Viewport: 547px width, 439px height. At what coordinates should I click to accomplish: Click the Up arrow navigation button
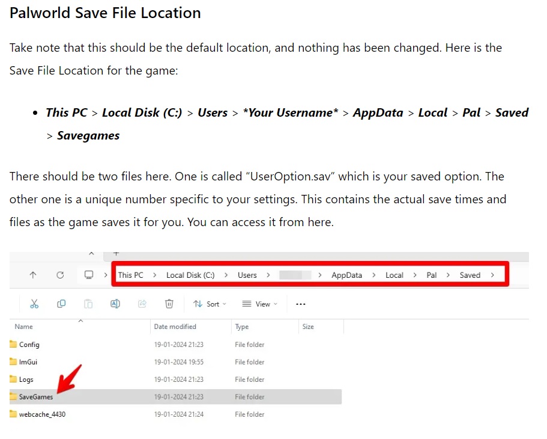33,275
